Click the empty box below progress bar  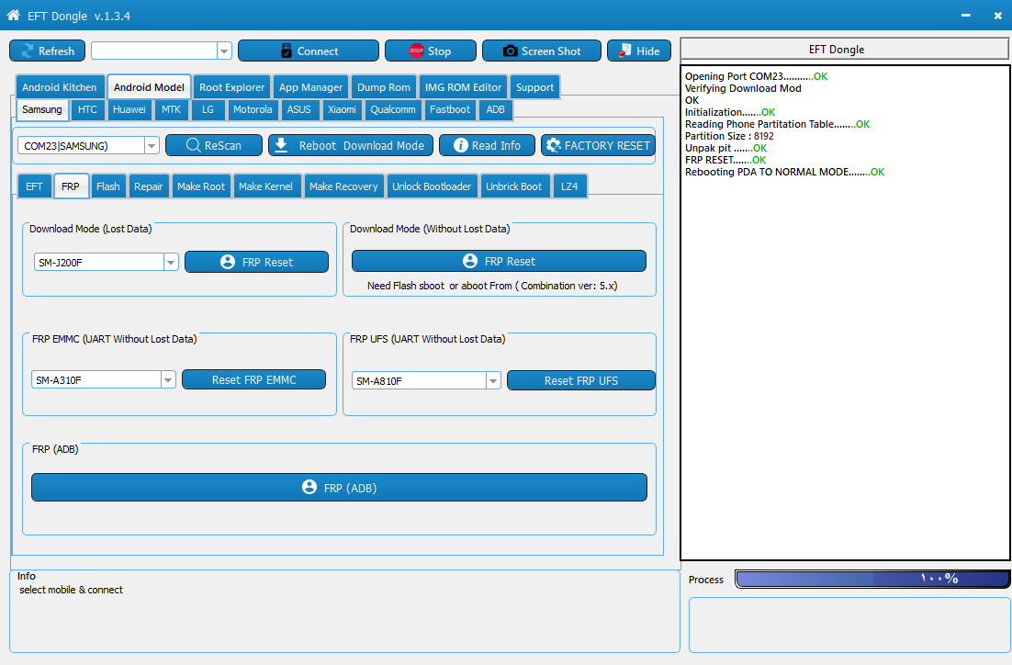tap(849, 625)
